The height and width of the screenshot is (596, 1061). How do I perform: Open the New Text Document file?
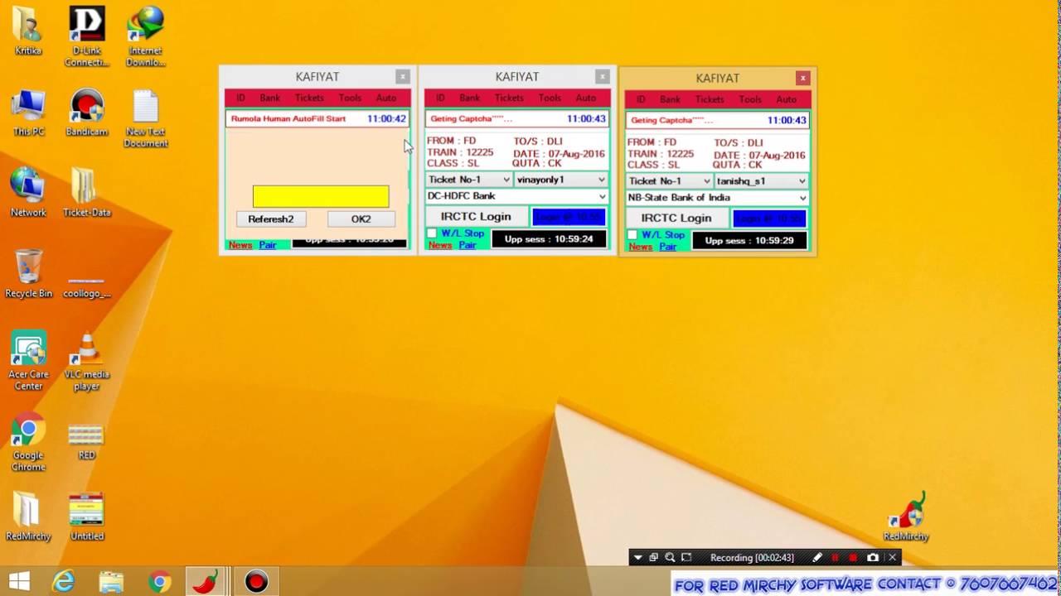(x=145, y=118)
